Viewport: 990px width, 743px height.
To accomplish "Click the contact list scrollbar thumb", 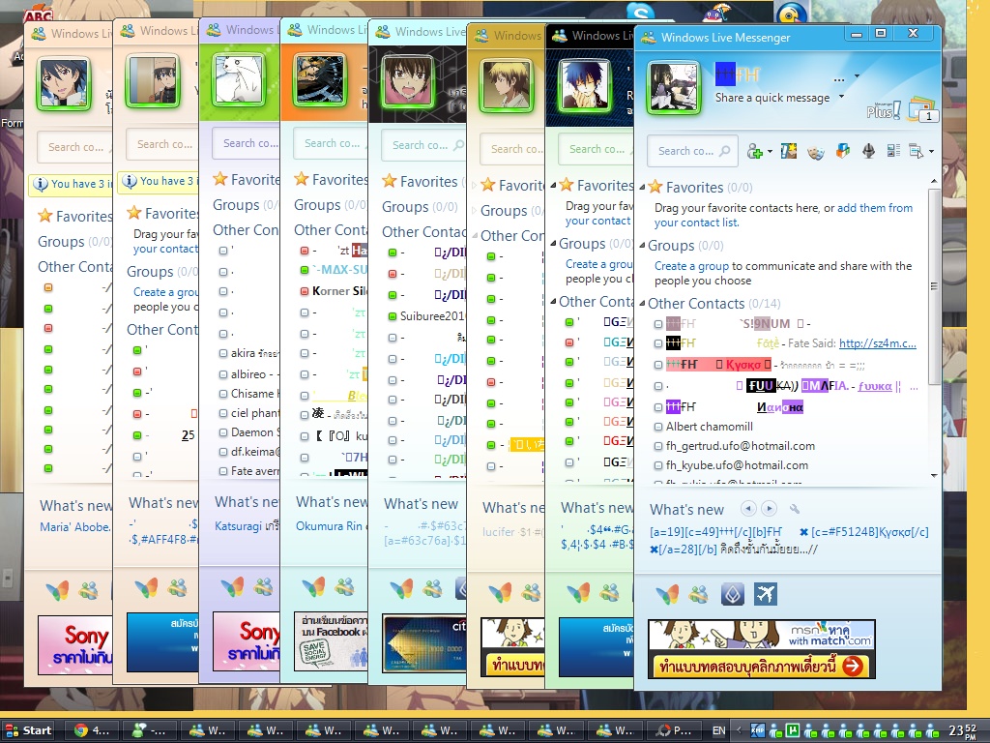I will pyautogui.click(x=934, y=286).
